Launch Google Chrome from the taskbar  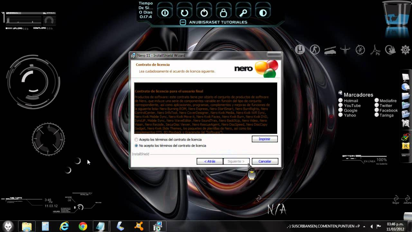pos(83,227)
